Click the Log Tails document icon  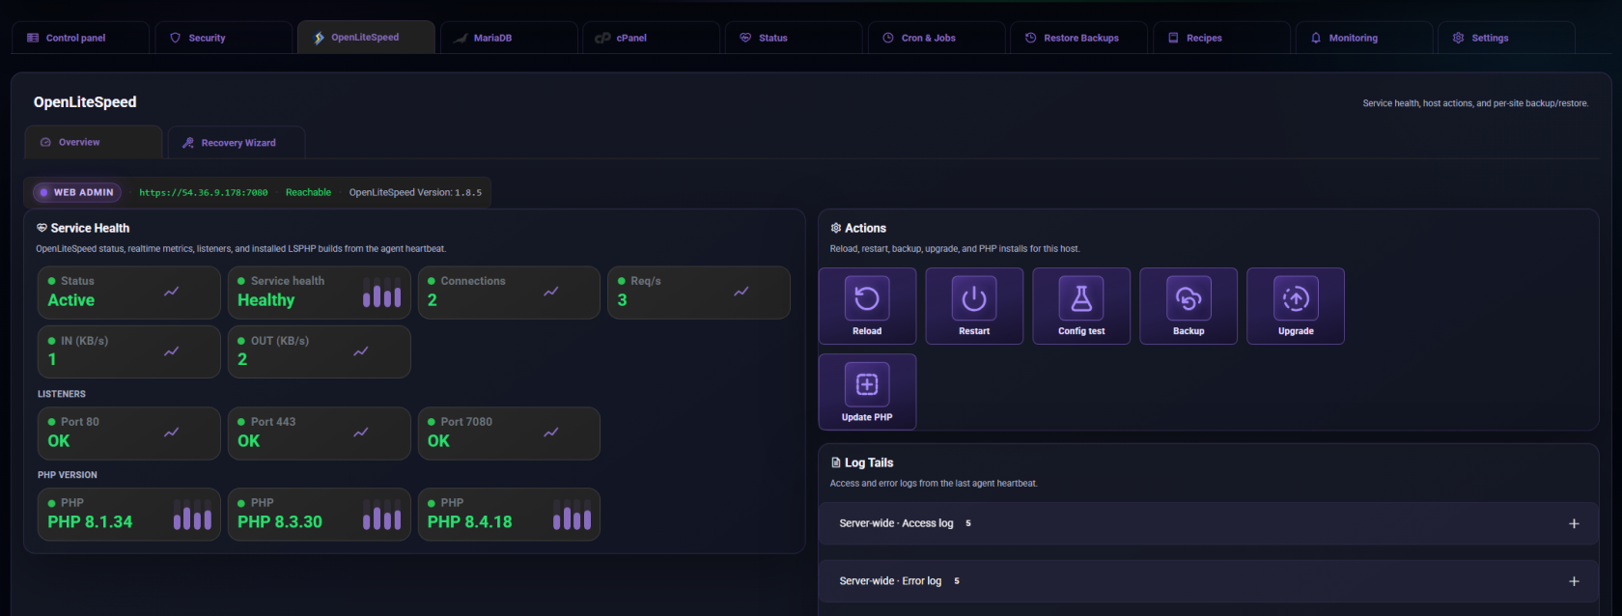click(x=836, y=462)
